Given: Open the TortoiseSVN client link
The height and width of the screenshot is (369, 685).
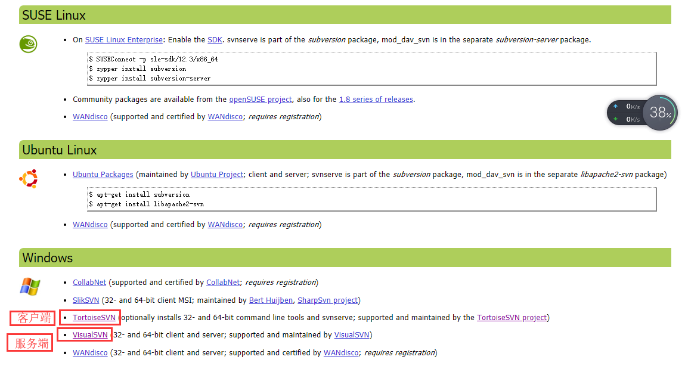Looking at the screenshot, I should point(94,318).
